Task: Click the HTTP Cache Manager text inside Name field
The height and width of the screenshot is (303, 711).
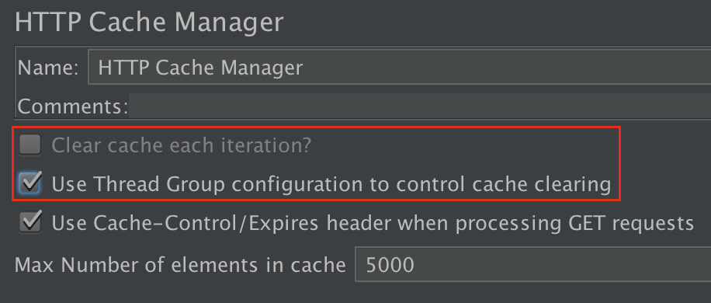Action: click(200, 68)
